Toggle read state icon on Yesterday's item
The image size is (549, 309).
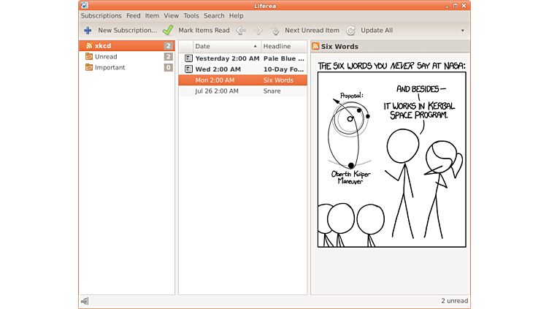coord(188,58)
